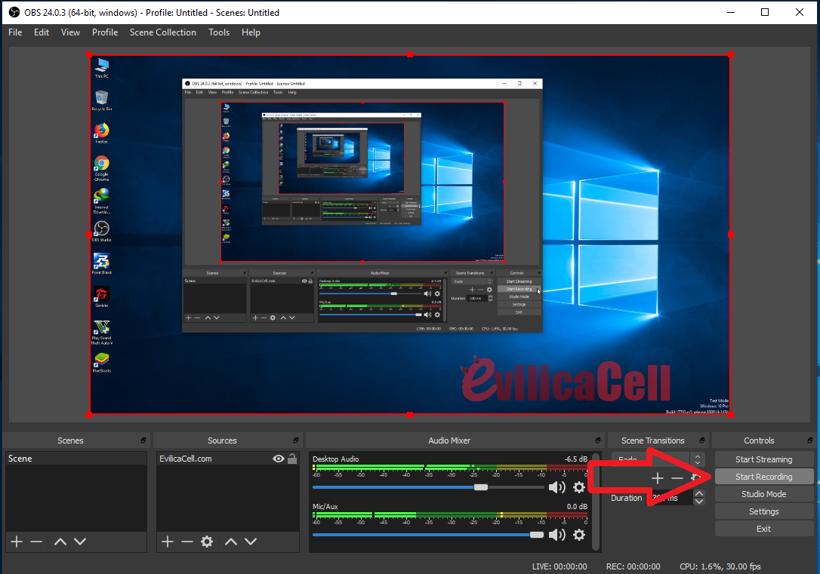
Task: Enable Studio Mode
Action: click(x=763, y=493)
